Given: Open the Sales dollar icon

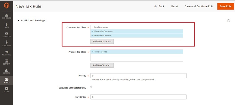Looking at the screenshot, I should click(7, 24).
